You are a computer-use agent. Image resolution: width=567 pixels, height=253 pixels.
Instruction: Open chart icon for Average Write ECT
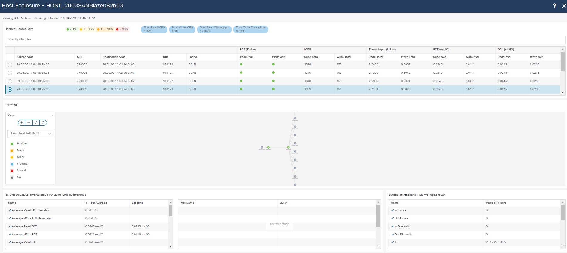pos(10,235)
